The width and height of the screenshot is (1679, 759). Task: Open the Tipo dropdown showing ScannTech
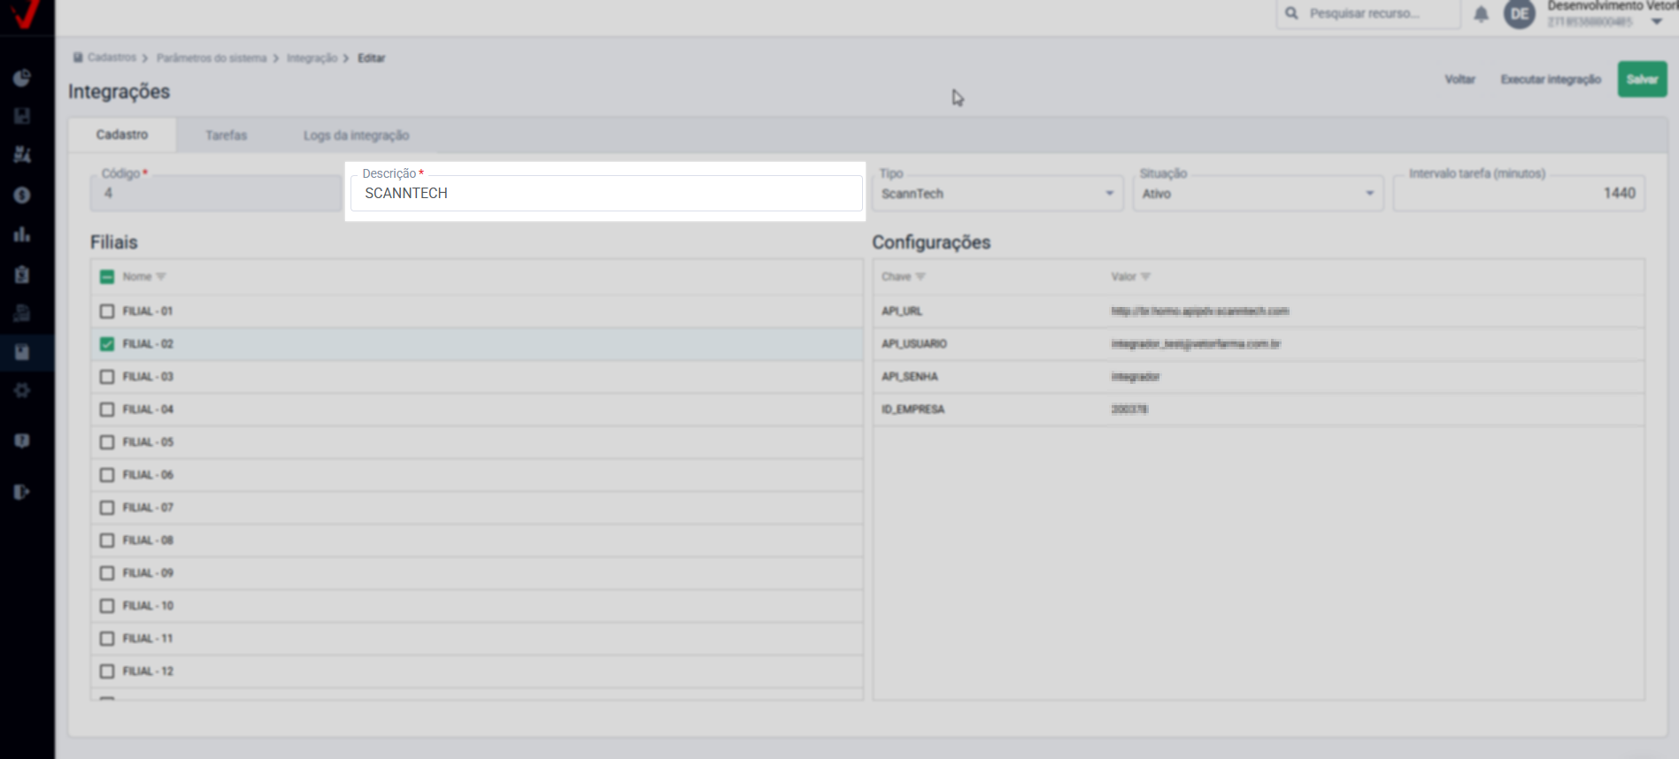click(997, 194)
